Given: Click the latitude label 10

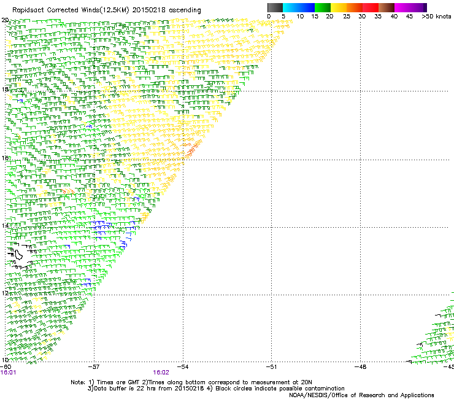Looking at the screenshot, I should (x=5, y=360).
